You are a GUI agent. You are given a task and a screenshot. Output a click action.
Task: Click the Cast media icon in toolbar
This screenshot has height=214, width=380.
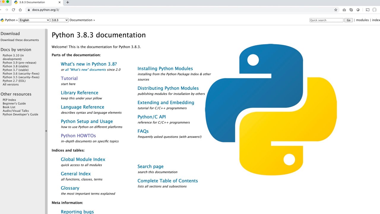(368, 10)
